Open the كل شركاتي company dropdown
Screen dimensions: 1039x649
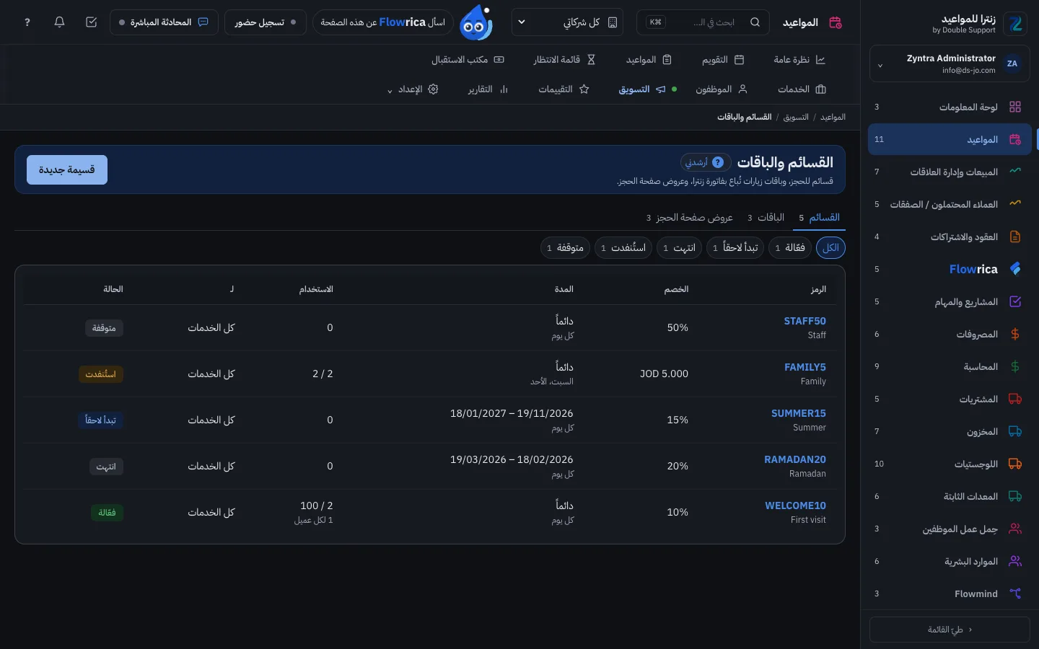[x=567, y=22]
